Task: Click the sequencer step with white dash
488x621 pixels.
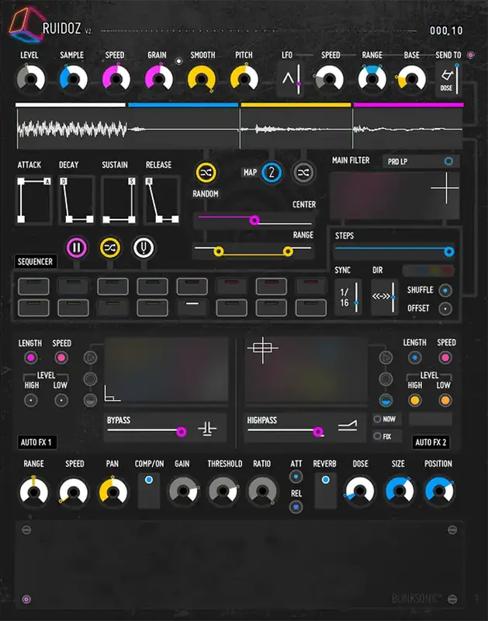Action: [x=192, y=307]
